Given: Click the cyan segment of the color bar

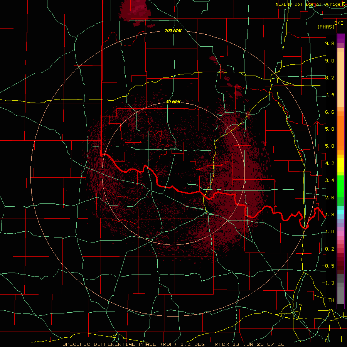Looking at the screenshot, I should [x=340, y=212].
